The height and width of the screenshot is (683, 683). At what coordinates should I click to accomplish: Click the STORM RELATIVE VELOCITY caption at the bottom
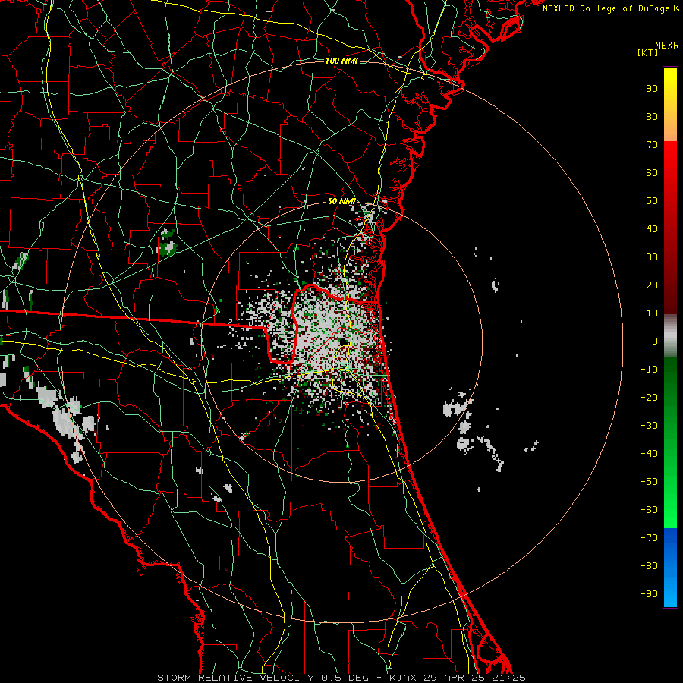(341, 678)
